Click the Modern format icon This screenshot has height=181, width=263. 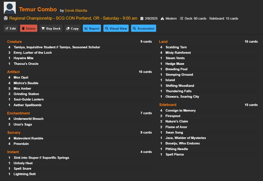pos(162,18)
